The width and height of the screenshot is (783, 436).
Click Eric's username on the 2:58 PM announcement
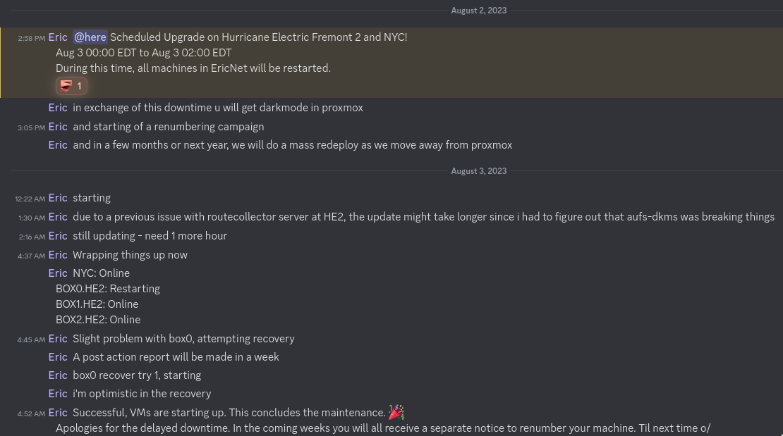click(x=58, y=37)
